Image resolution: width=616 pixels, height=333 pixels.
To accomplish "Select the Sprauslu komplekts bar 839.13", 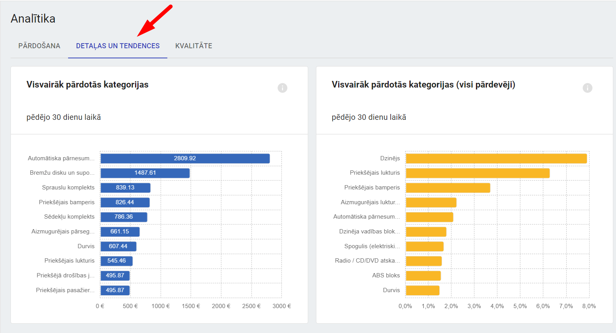I will 125,188.
